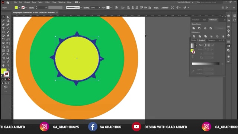Open graphic Style dropdown

[111, 7]
